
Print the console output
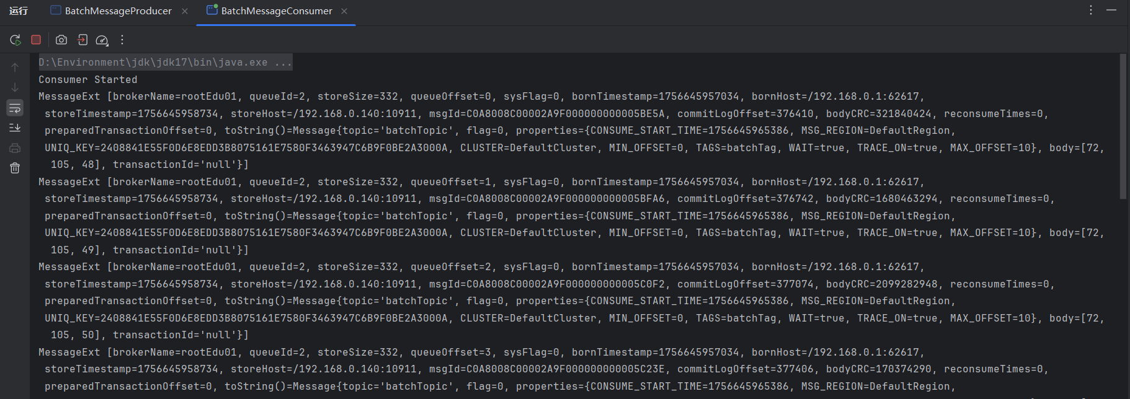pyautogui.click(x=15, y=148)
